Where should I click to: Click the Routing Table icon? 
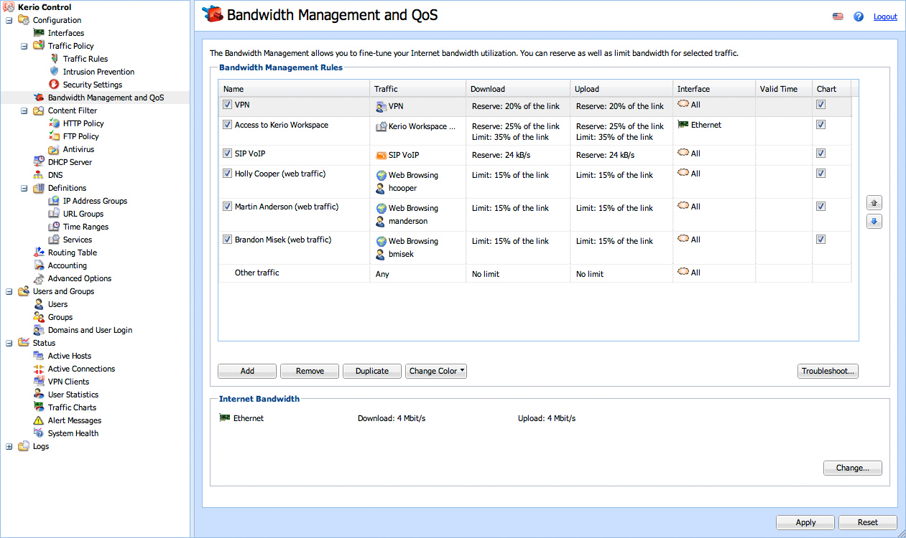coord(40,253)
